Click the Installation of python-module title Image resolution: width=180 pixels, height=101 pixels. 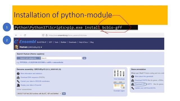tap(63, 15)
